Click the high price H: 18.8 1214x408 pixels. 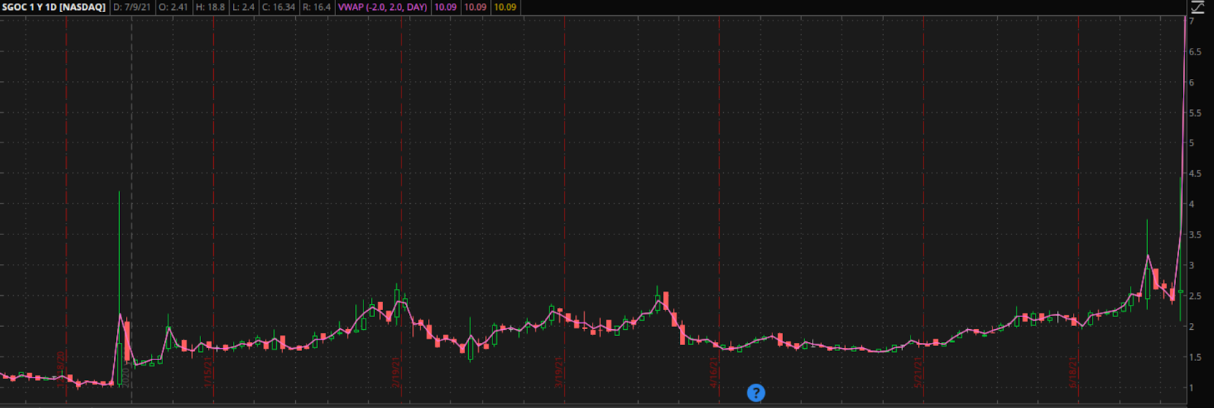click(210, 7)
